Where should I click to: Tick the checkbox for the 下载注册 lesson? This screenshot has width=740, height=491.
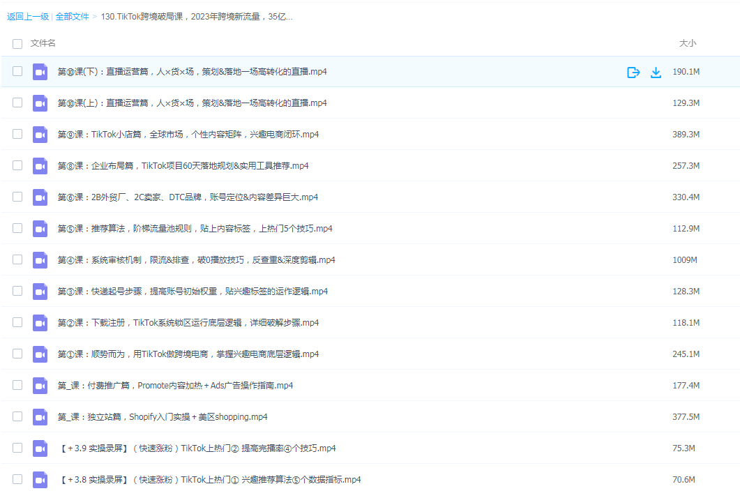click(x=17, y=323)
